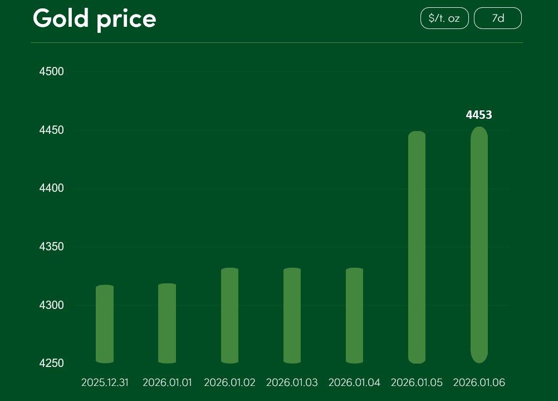Click the tall 2026.01.05 bar
Screen dimensions: 558x401
click(417, 247)
